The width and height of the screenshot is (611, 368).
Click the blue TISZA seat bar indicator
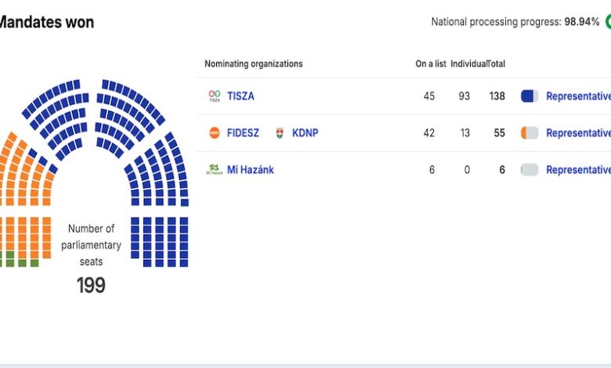coord(530,96)
